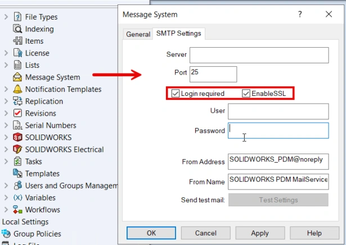
Task: Expand the Tasks tree node
Action: pyautogui.click(x=6, y=162)
